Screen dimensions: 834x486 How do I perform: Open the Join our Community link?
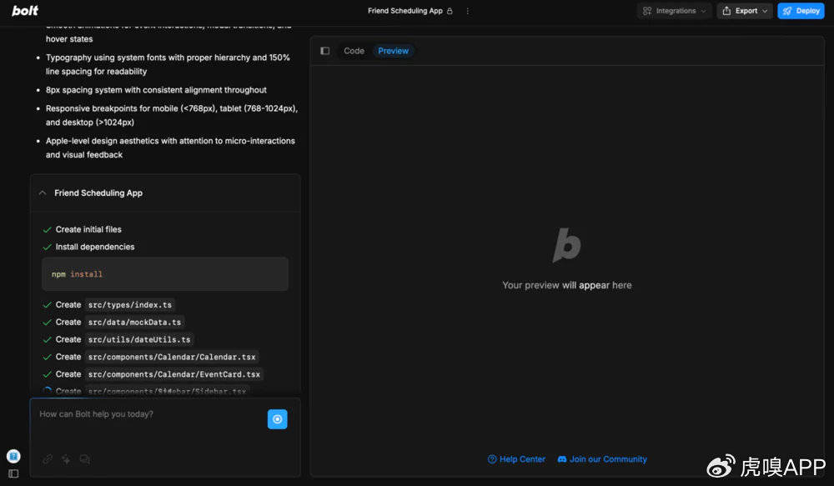(602, 458)
